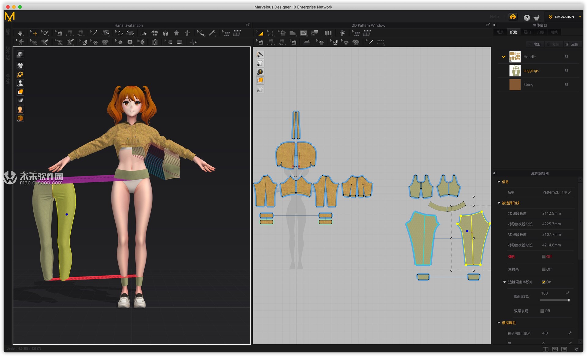Viewport: 587px width, 356px height.
Task: Click the save icon next to String fabric
Action: click(x=566, y=84)
